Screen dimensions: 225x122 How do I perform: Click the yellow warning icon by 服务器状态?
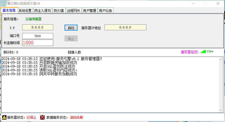(4, 117)
